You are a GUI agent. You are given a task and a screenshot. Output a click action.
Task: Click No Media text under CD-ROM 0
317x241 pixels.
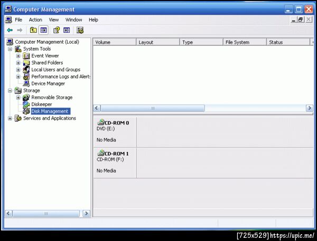(x=106, y=140)
